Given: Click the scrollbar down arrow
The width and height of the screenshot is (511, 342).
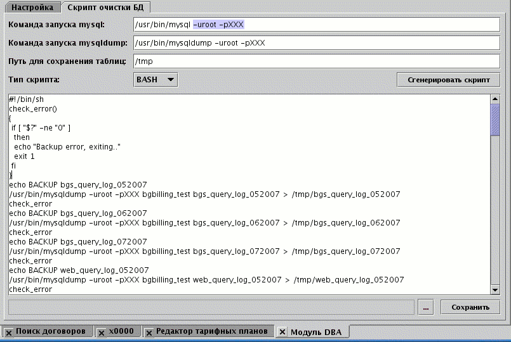Looking at the screenshot, I should (x=496, y=289).
